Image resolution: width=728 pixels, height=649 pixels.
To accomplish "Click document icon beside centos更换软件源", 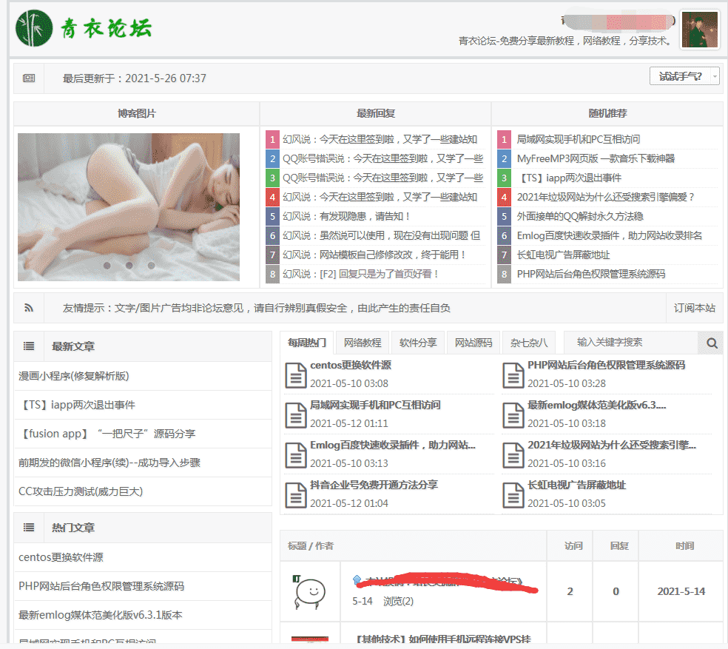I will point(296,374).
